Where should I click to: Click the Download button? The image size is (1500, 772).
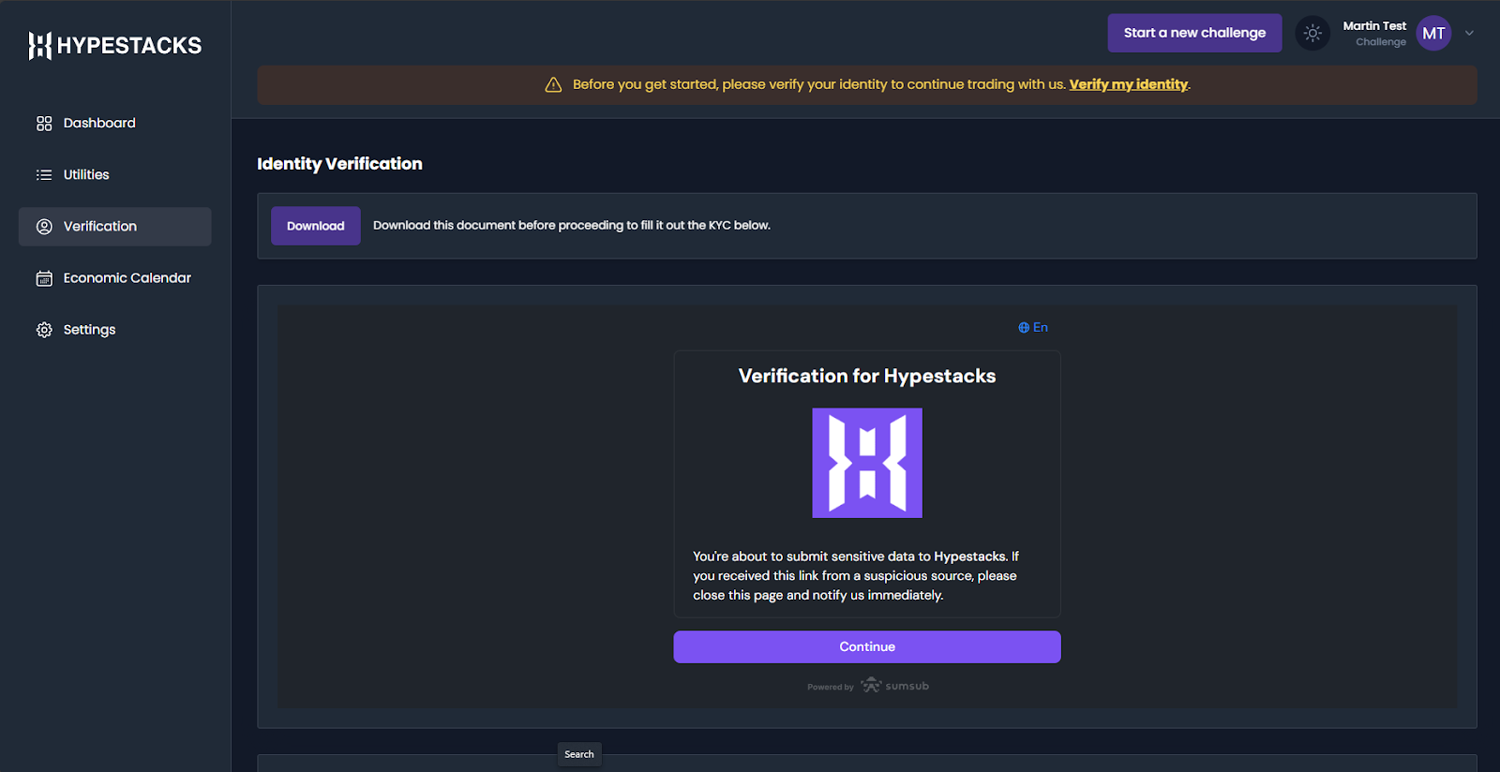click(x=316, y=226)
